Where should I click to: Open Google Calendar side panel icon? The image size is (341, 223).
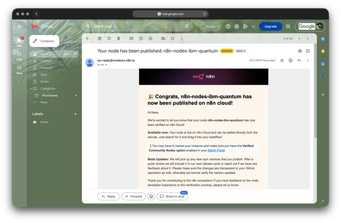[x=323, y=39]
